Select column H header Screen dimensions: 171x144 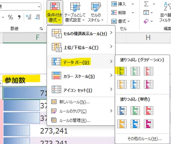point(148,37)
